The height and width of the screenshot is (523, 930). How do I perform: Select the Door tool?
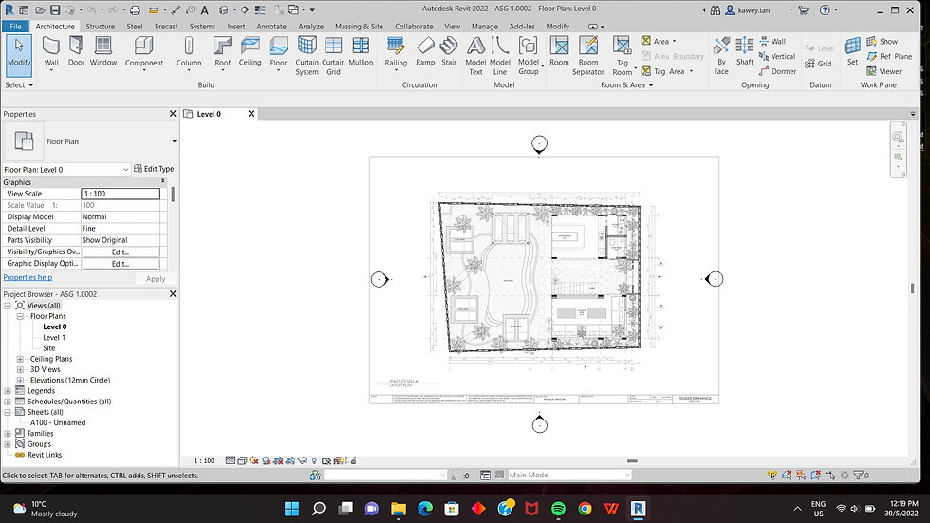[x=76, y=51]
